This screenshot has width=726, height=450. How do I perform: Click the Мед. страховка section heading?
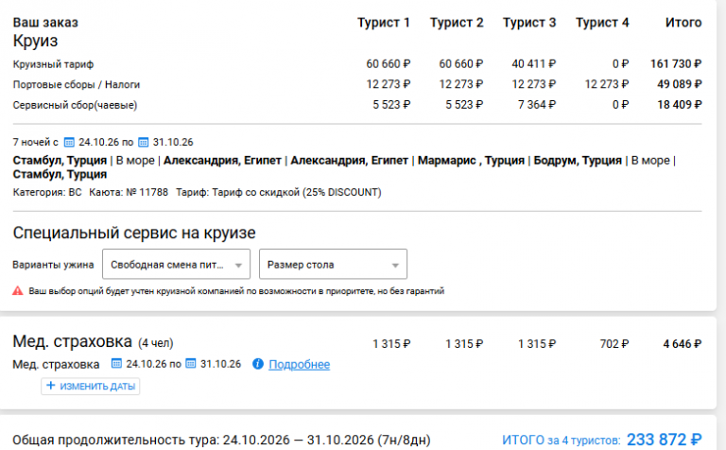tap(72, 341)
